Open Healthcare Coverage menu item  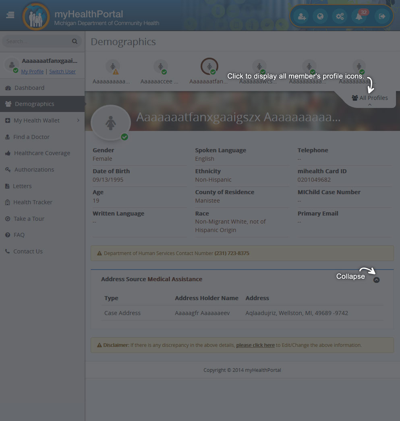pyautogui.click(x=42, y=153)
